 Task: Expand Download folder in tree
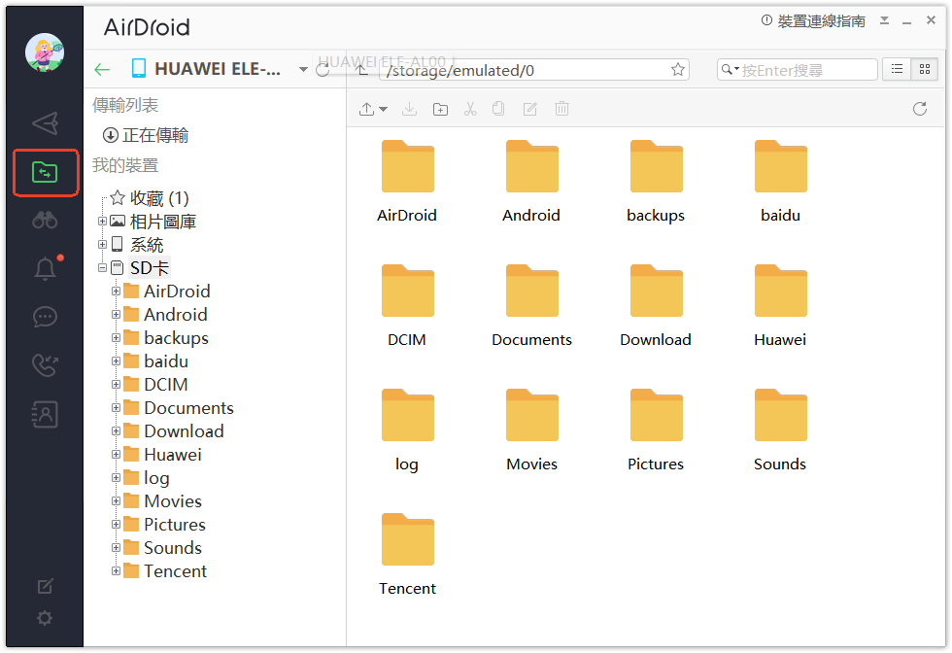pyautogui.click(x=116, y=431)
